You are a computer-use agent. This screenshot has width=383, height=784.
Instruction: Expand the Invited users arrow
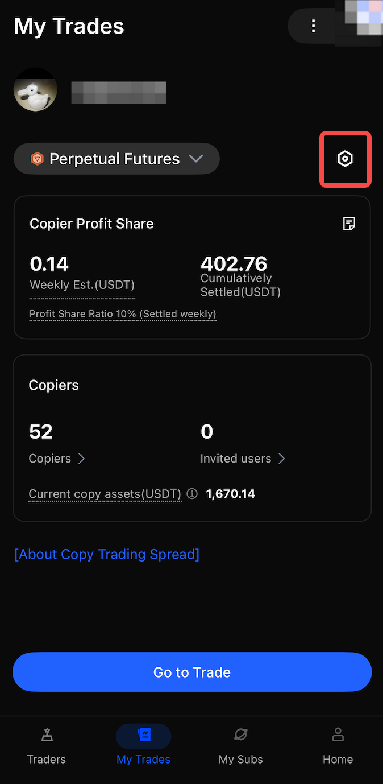pos(281,459)
